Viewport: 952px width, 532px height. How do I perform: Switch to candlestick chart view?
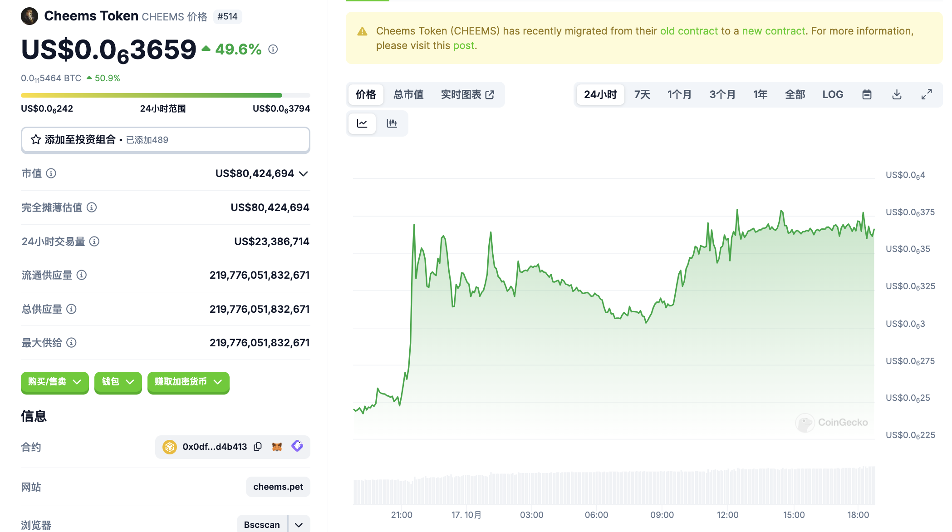392,123
